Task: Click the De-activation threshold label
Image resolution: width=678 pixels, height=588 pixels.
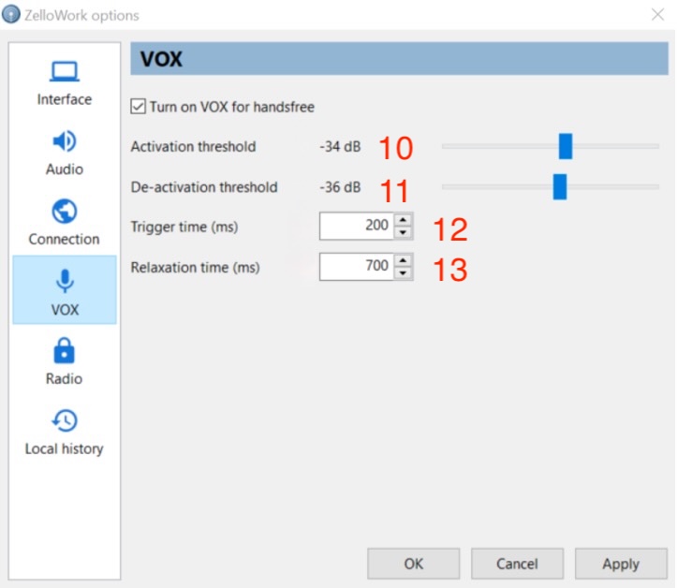Action: click(x=204, y=187)
